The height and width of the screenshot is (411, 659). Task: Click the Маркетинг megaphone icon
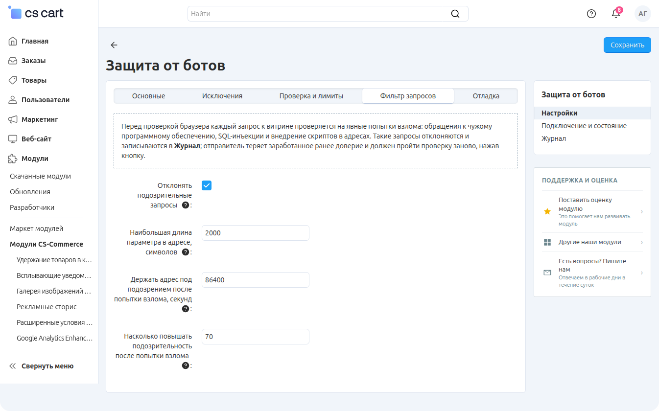(13, 119)
